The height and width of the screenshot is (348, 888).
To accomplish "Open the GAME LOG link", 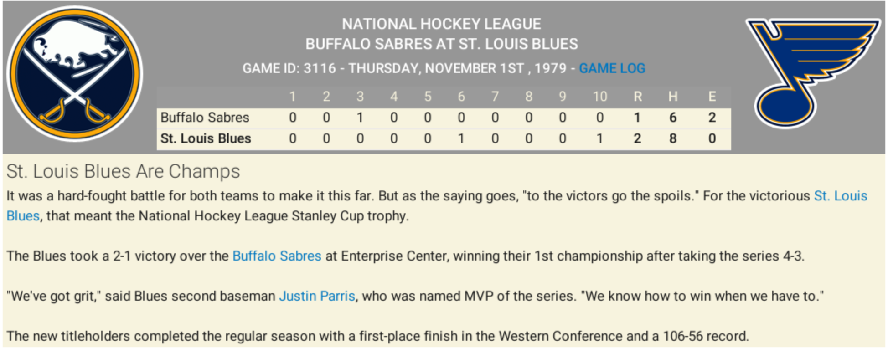I will (612, 68).
